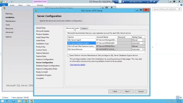Select Installation in Installation Center
Image resolution: width=183 pixels, height=103 pixels.
[10, 17]
